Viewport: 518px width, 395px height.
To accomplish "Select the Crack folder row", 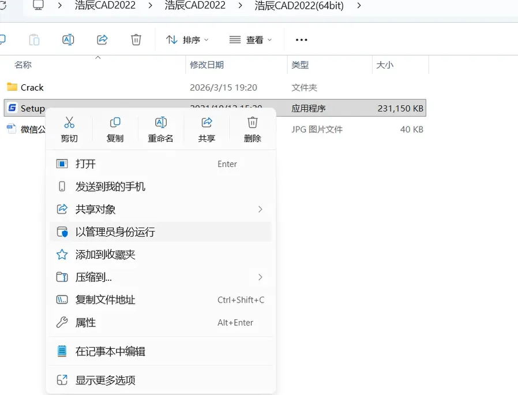I will tap(215, 87).
